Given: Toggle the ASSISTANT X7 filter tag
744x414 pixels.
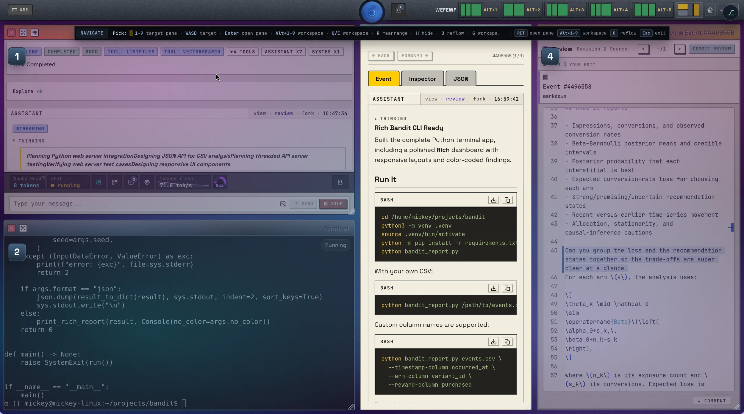Looking at the screenshot, I should [283, 52].
